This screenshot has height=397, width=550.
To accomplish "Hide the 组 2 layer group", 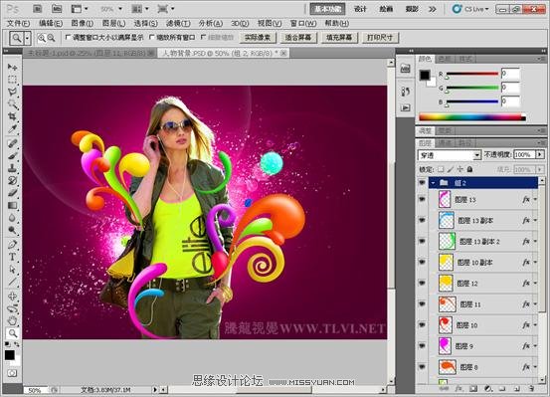I will pos(422,182).
